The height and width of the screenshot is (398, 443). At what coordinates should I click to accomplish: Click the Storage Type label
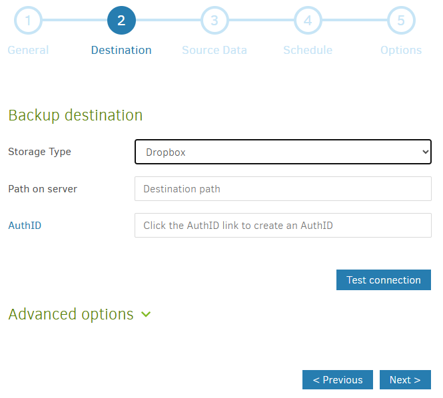39,152
